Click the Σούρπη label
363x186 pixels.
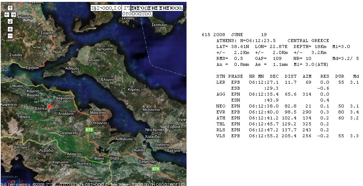pos(47,33)
